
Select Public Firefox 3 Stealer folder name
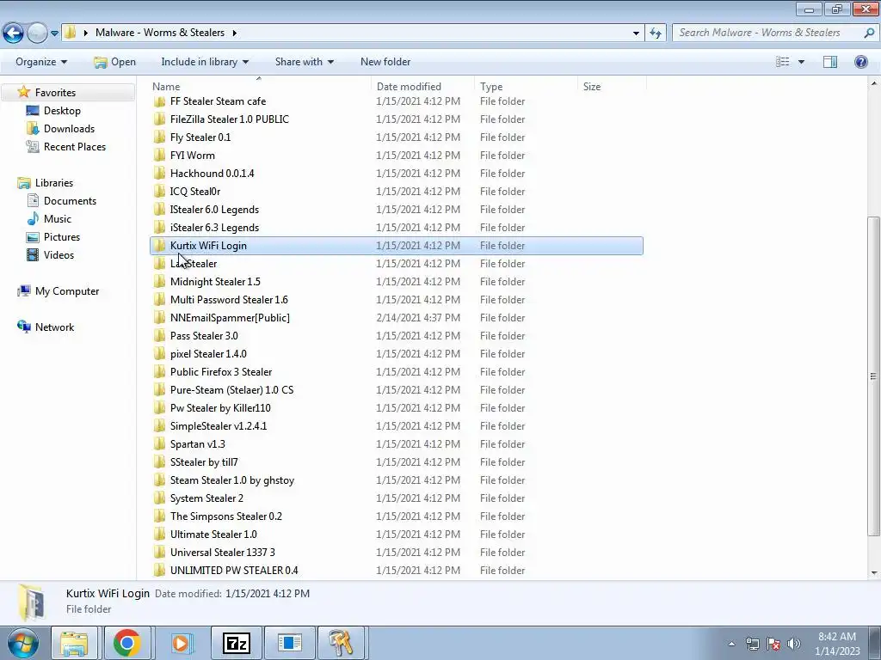(x=221, y=371)
